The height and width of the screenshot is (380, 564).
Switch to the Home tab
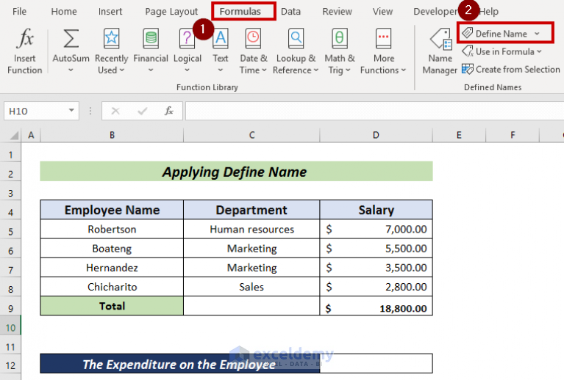[64, 12]
